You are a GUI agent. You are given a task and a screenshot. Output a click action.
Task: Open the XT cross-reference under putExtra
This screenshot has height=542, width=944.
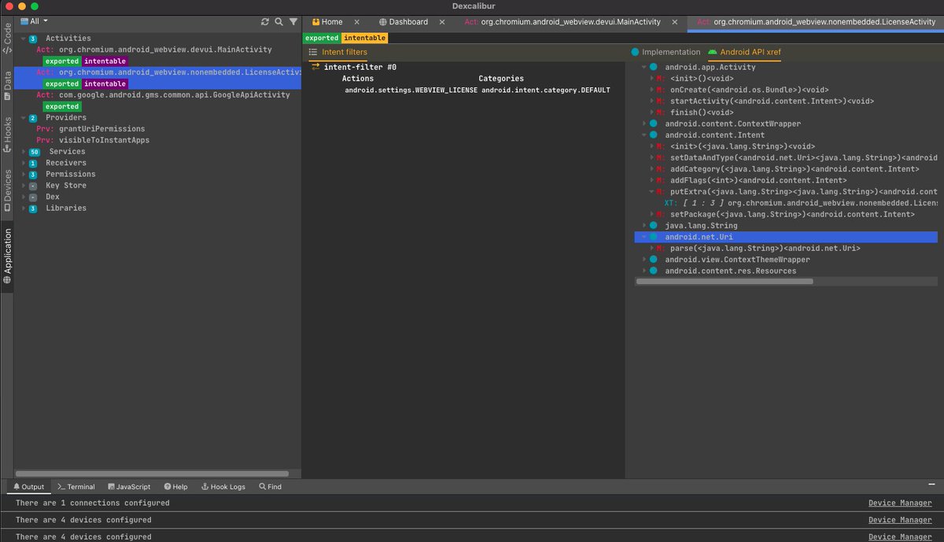(x=801, y=203)
